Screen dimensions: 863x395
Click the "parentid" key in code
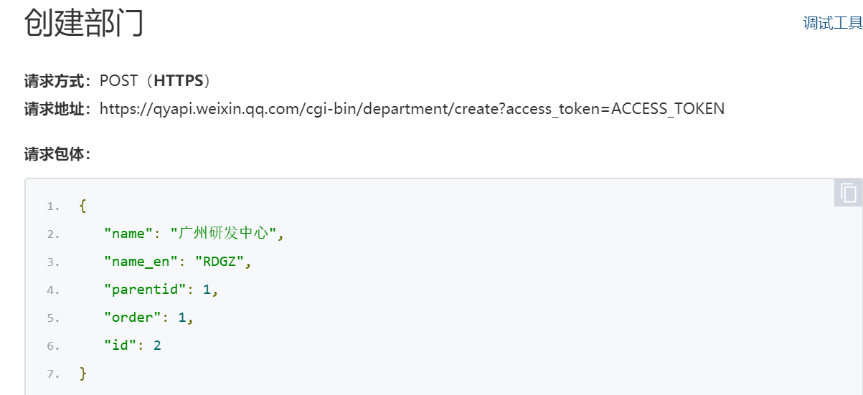coord(145,290)
